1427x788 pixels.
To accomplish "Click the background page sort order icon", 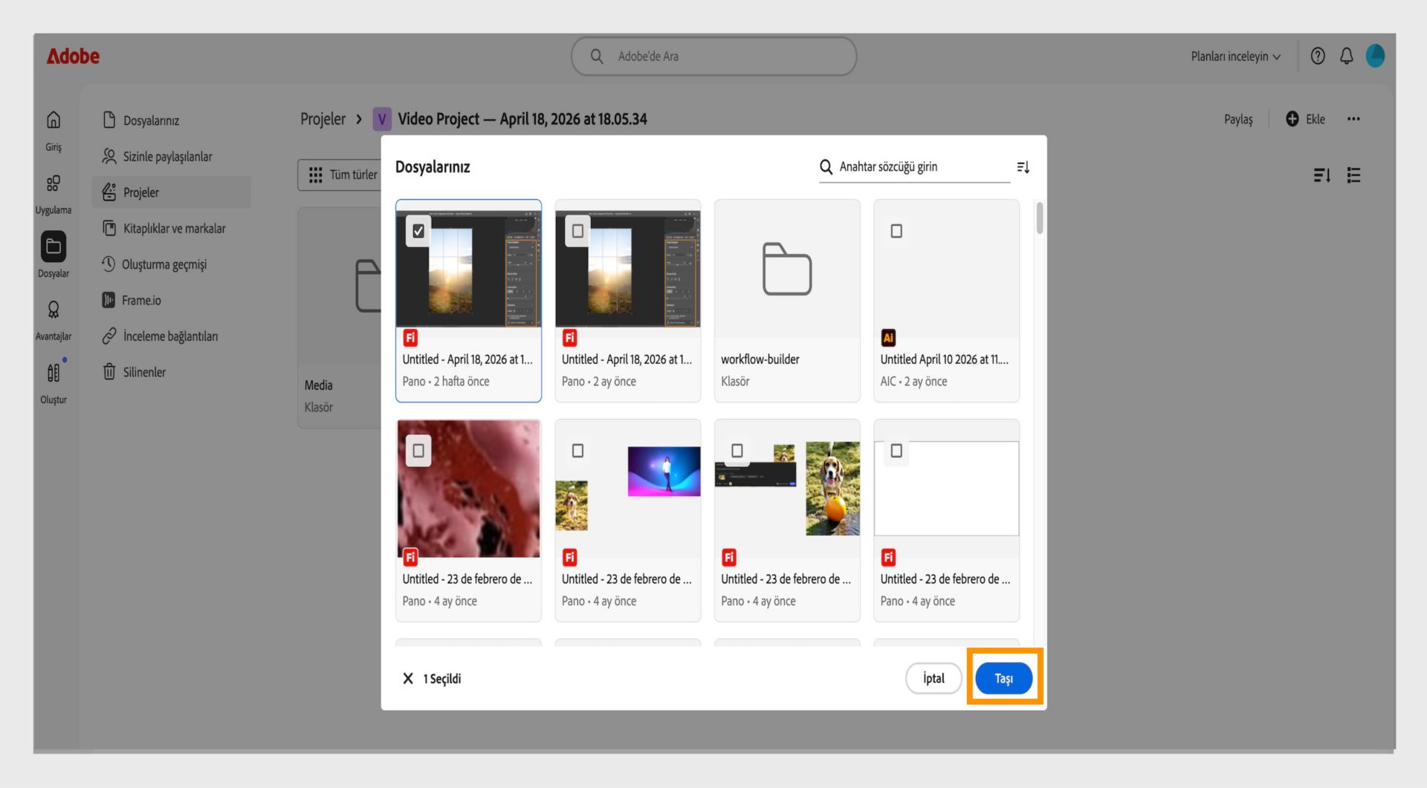I will 1321,175.
